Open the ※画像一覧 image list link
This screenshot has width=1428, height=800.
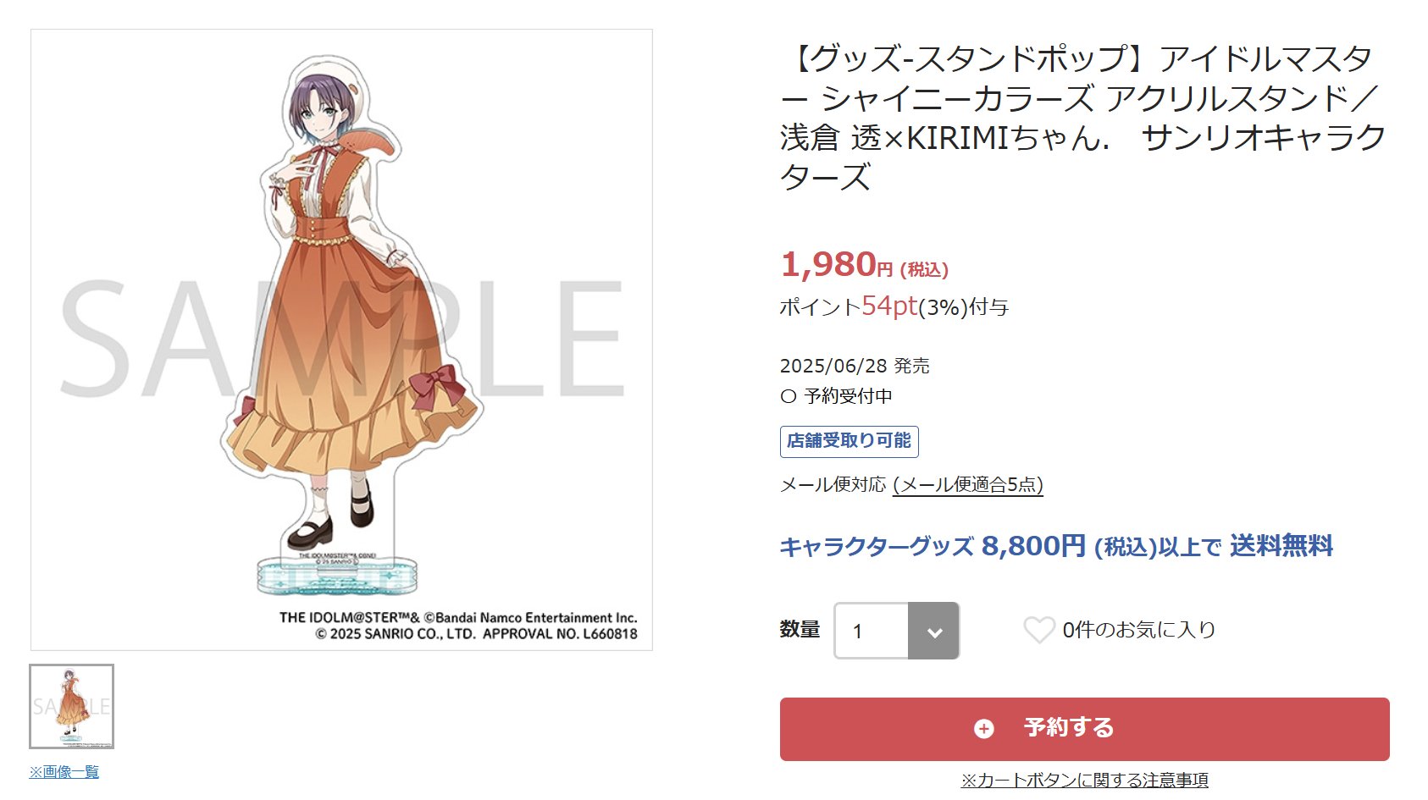click(x=64, y=772)
